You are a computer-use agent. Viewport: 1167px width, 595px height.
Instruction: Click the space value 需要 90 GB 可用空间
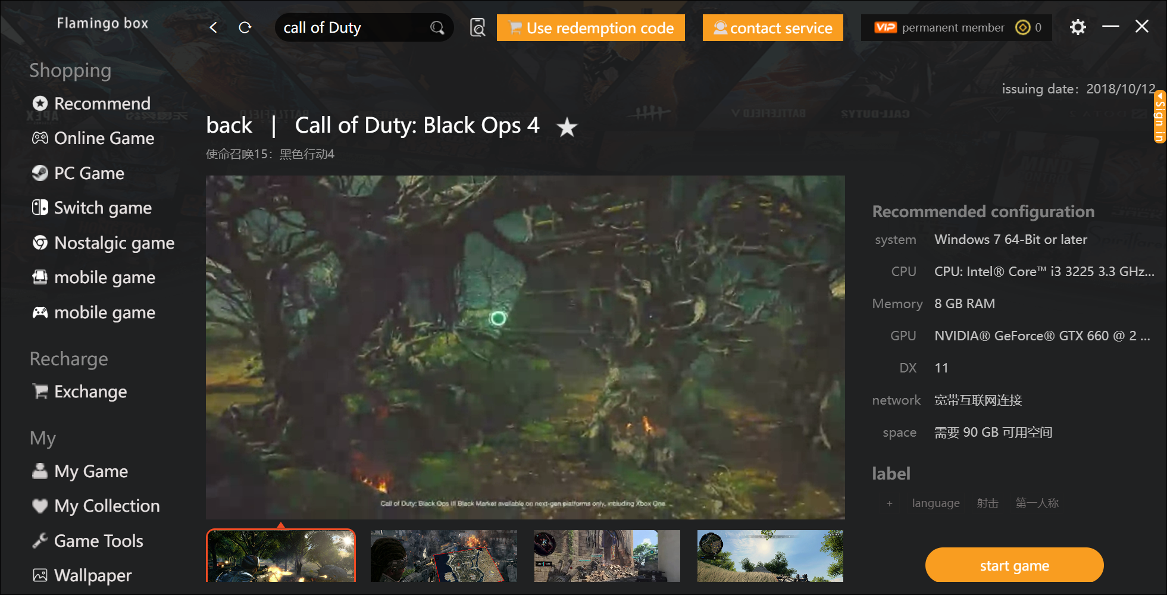click(993, 433)
